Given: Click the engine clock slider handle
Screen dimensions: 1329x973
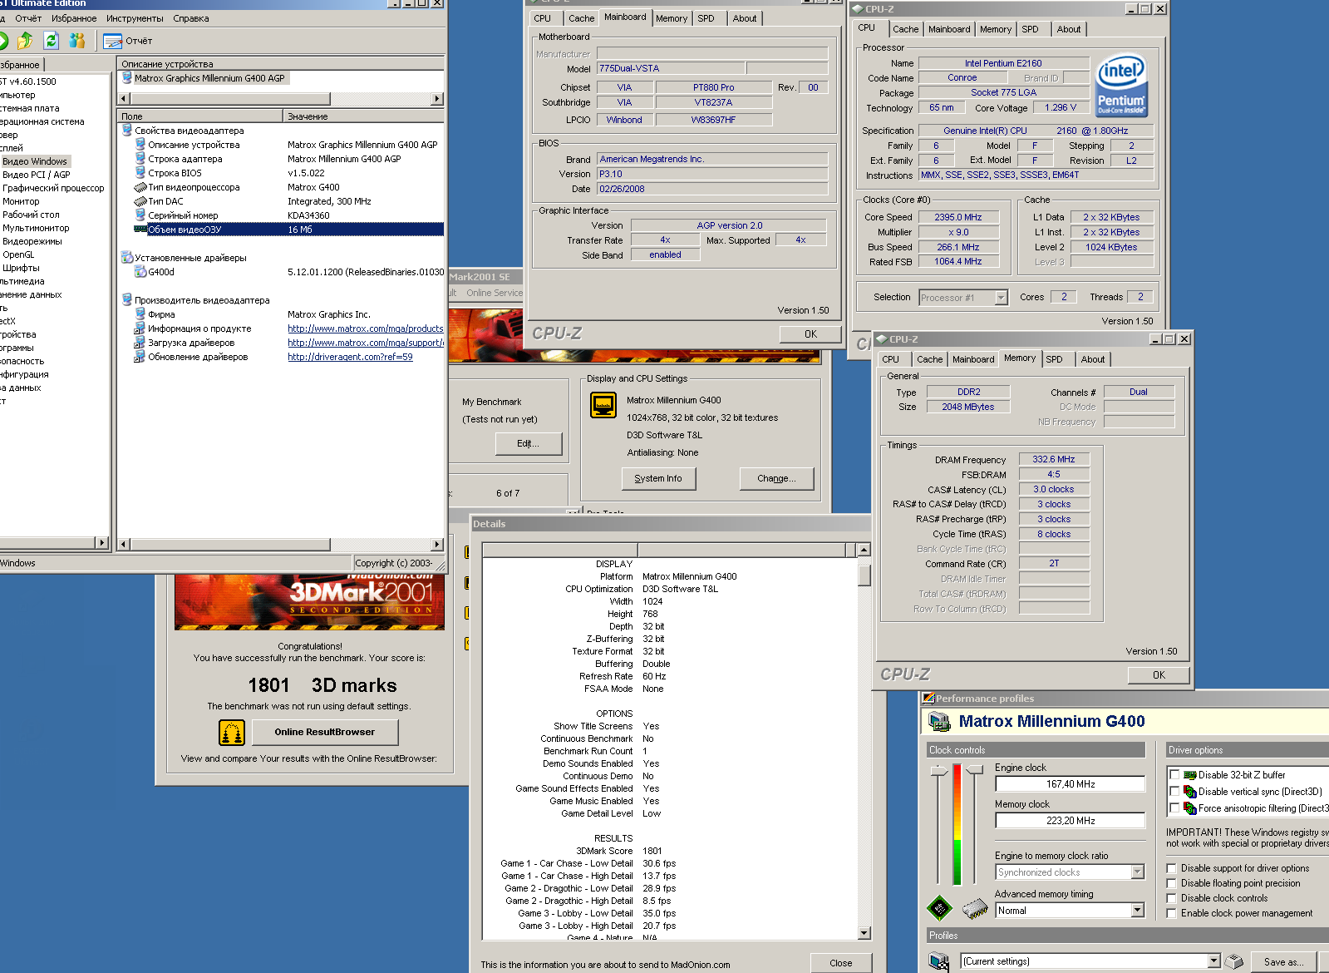Looking at the screenshot, I should click(939, 772).
